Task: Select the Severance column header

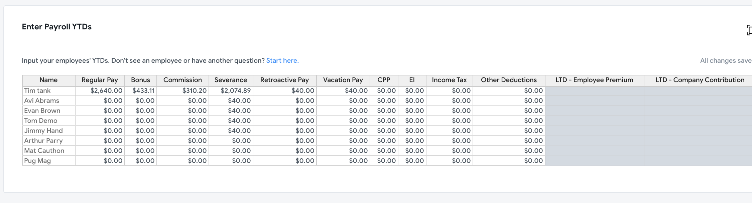Action: (231, 80)
